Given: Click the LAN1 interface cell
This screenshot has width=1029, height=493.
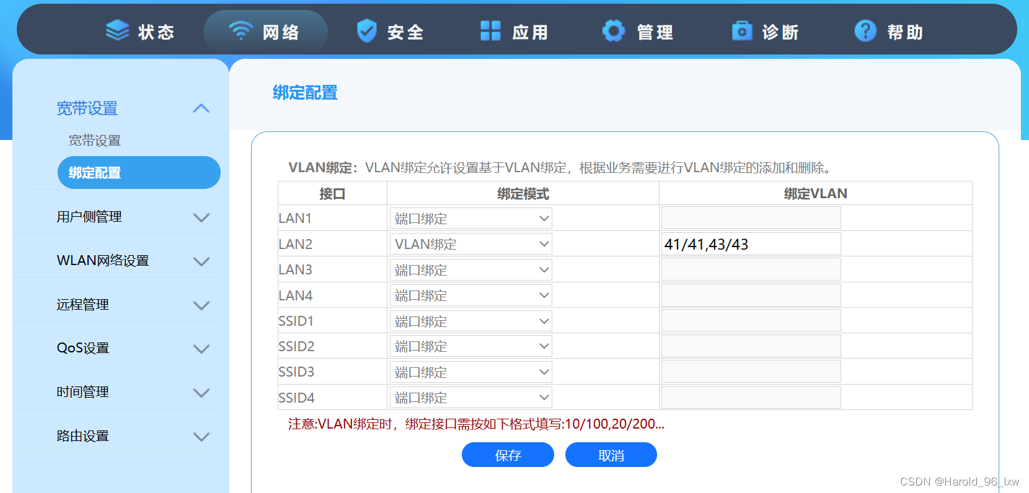Looking at the screenshot, I should click(x=332, y=218).
